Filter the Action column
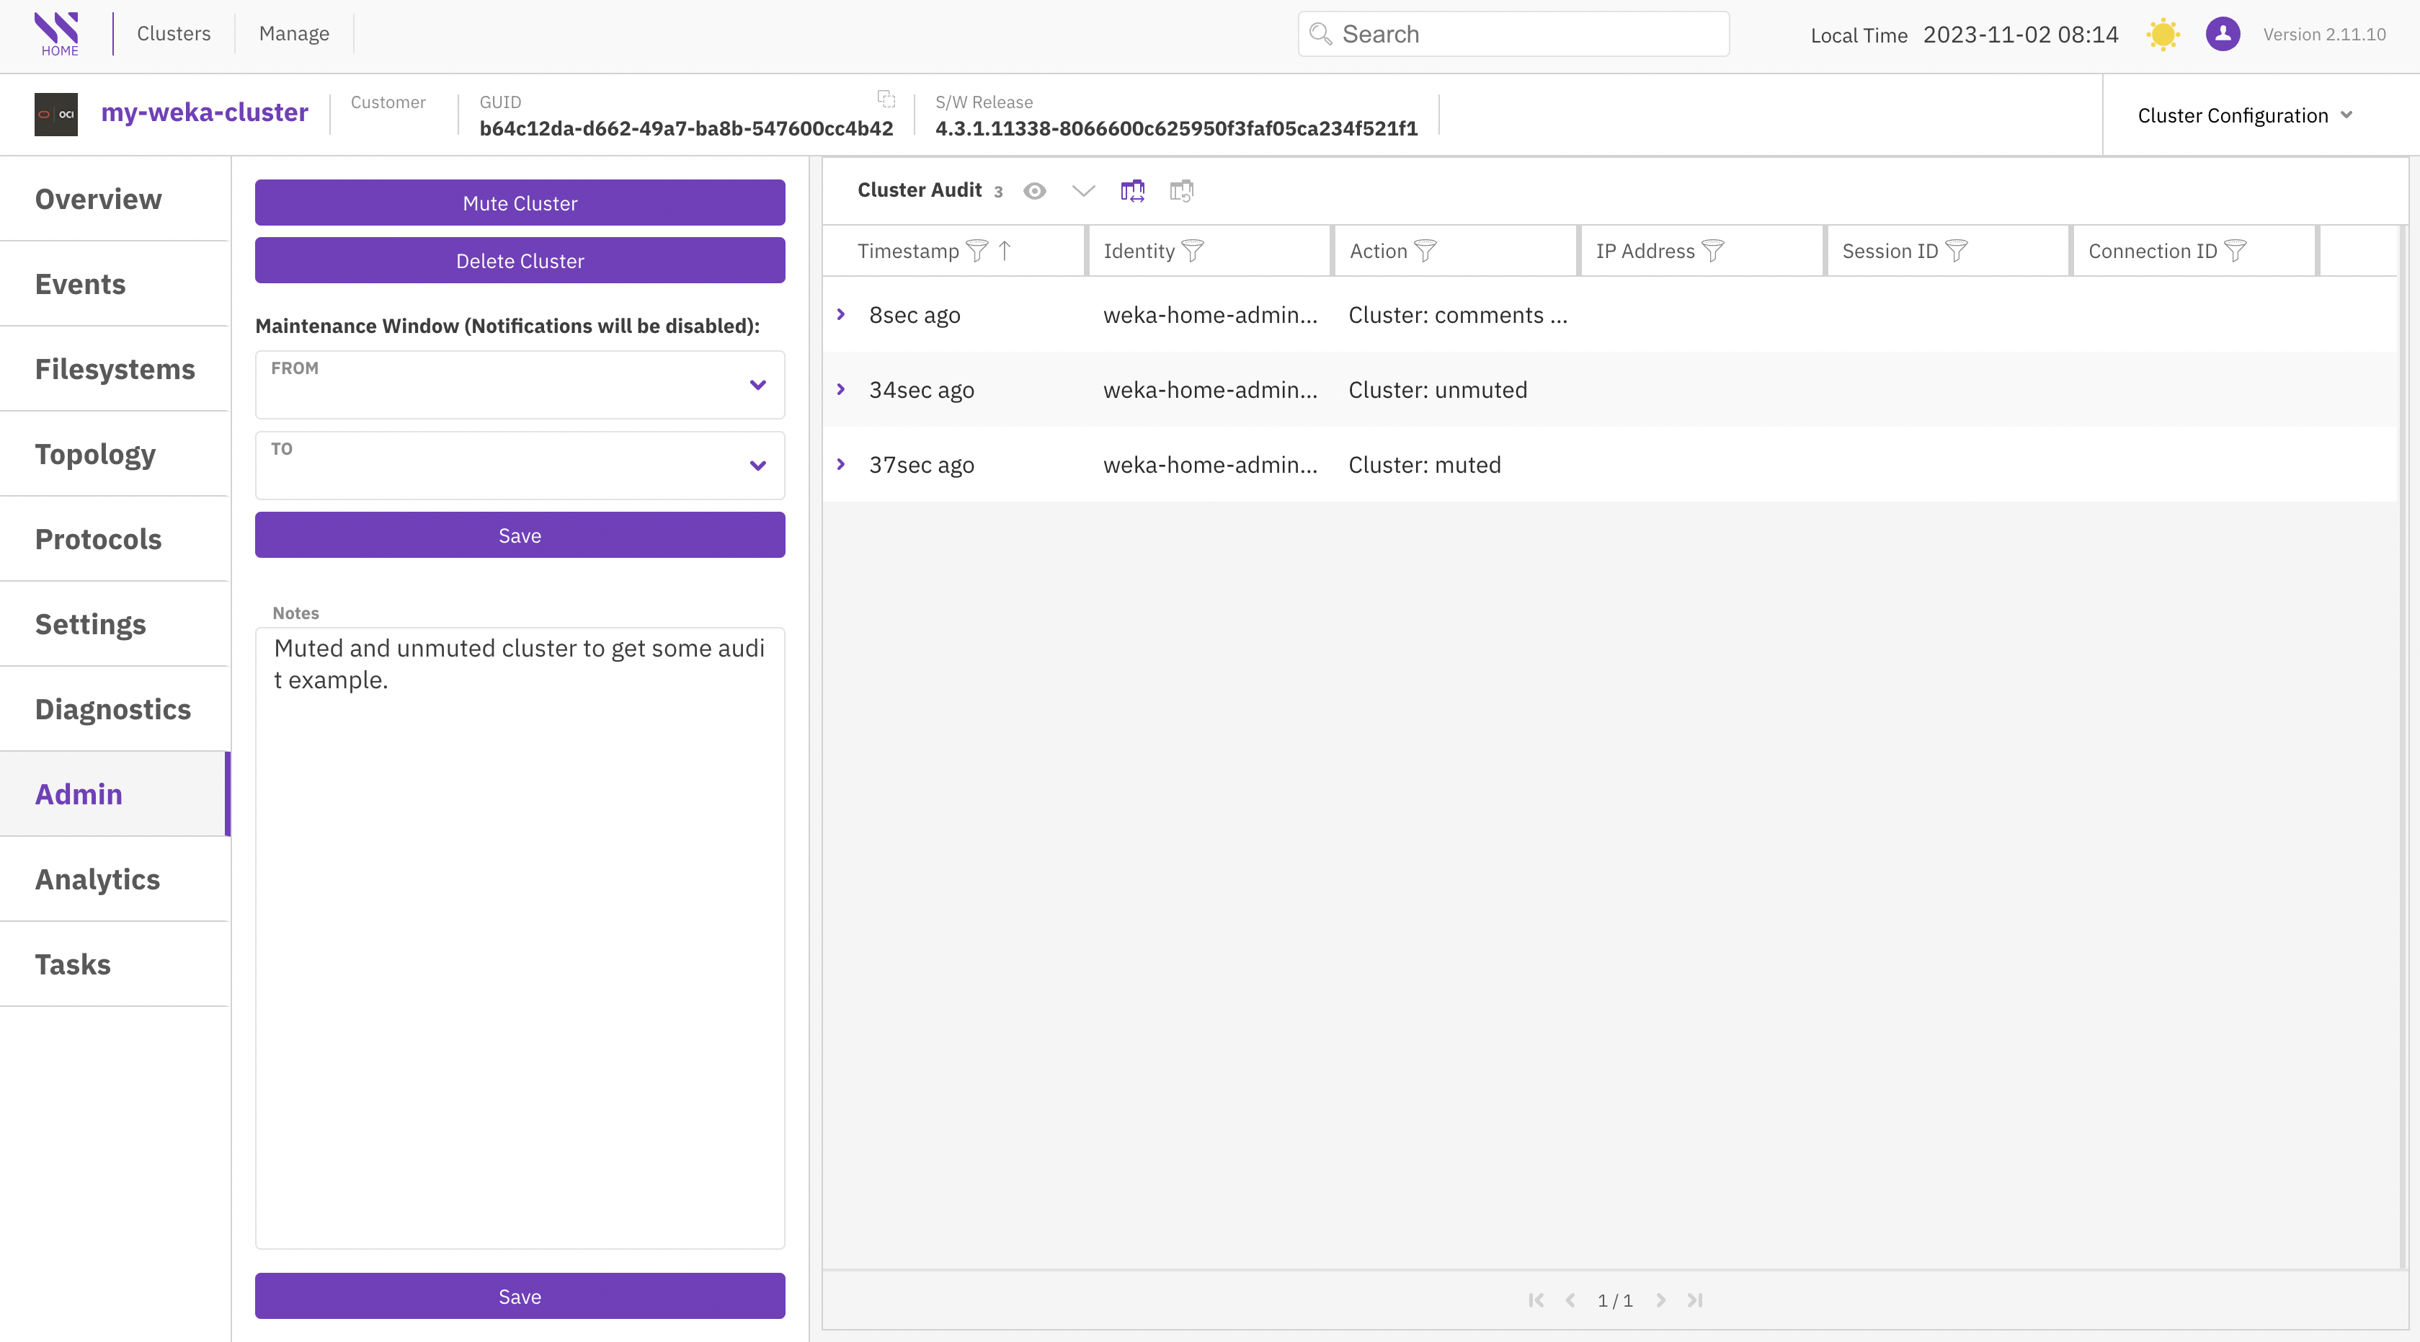Image resolution: width=2420 pixels, height=1342 pixels. pos(1425,251)
